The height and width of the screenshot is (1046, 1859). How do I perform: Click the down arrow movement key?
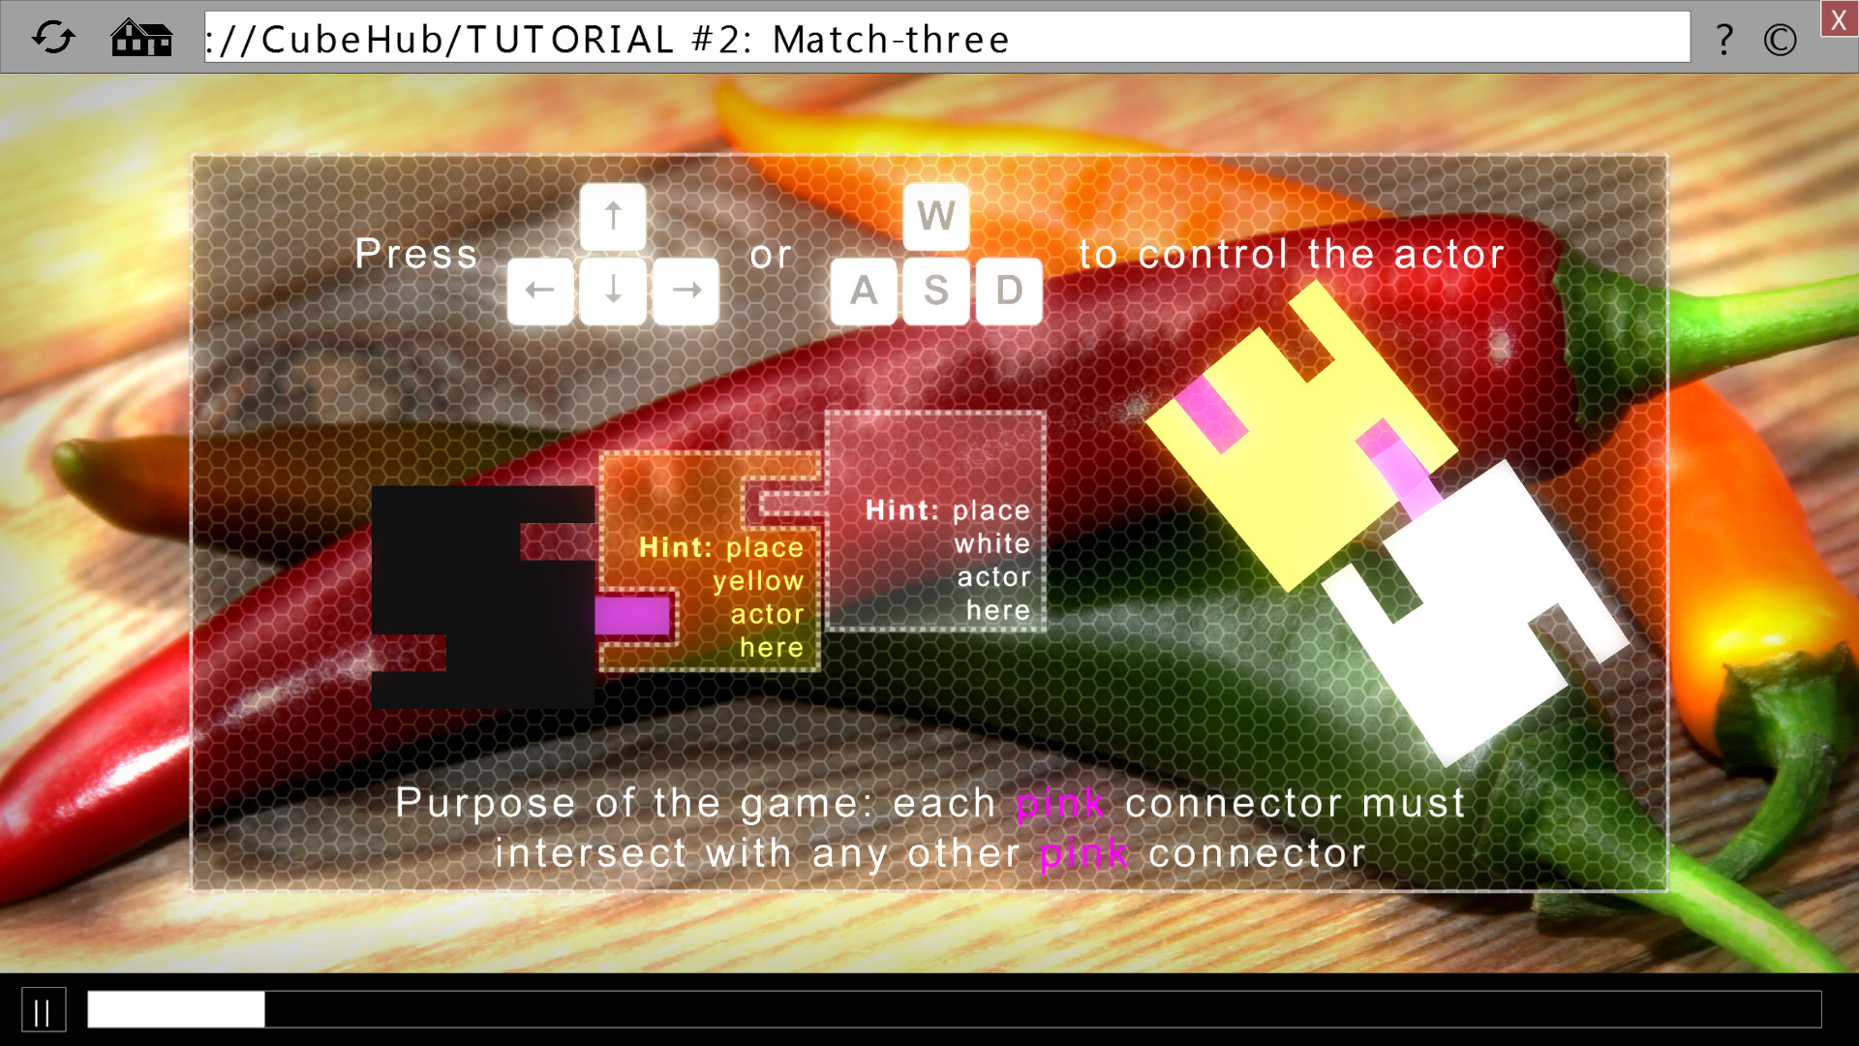pyautogui.click(x=612, y=290)
